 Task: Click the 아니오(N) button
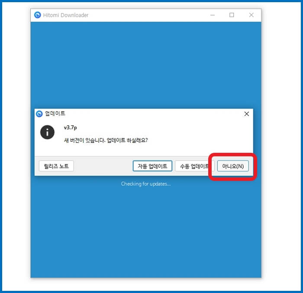(233, 166)
